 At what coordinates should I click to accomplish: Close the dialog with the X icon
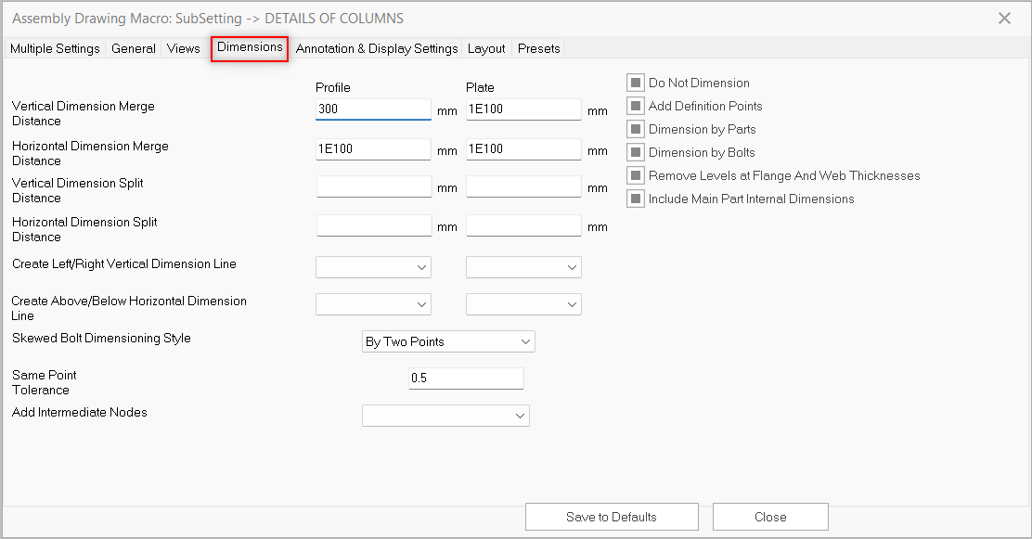[1004, 19]
